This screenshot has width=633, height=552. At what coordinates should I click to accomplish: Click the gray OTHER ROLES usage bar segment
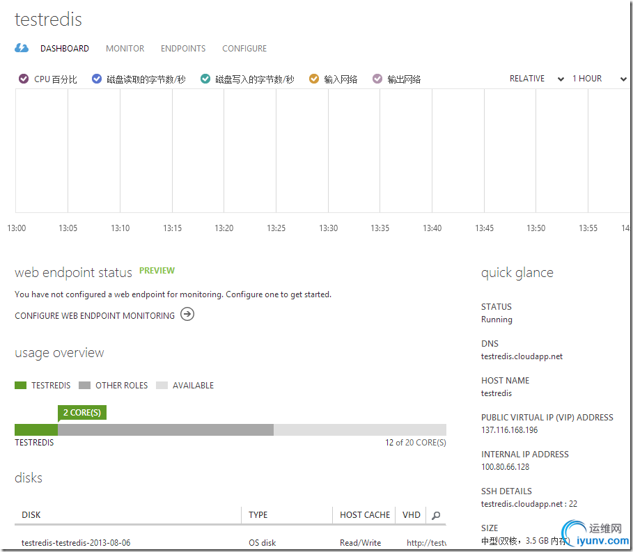(x=166, y=429)
